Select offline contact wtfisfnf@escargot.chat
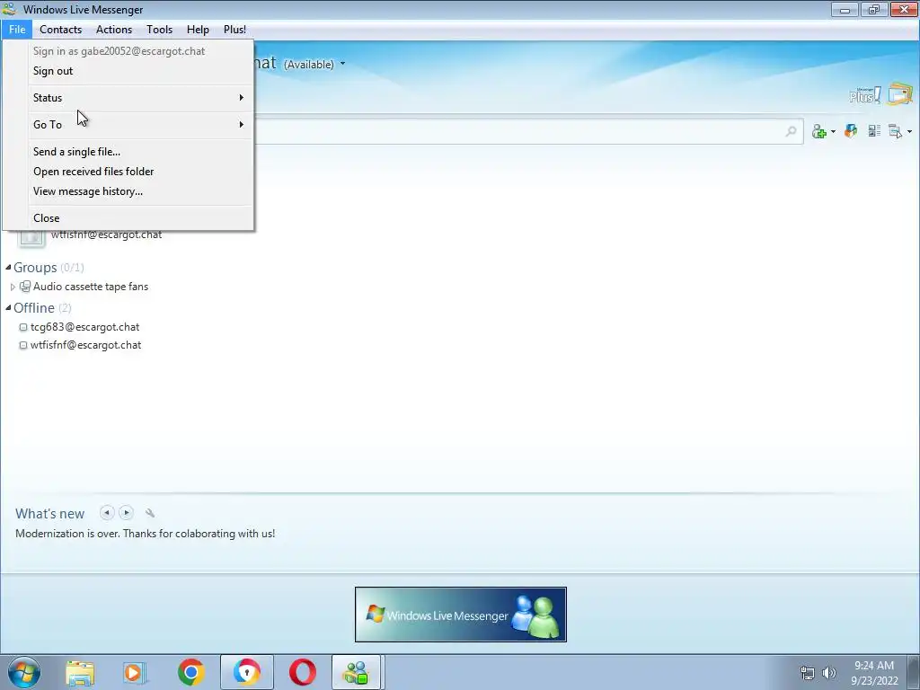Screen dimensions: 920x690 (x=85, y=346)
